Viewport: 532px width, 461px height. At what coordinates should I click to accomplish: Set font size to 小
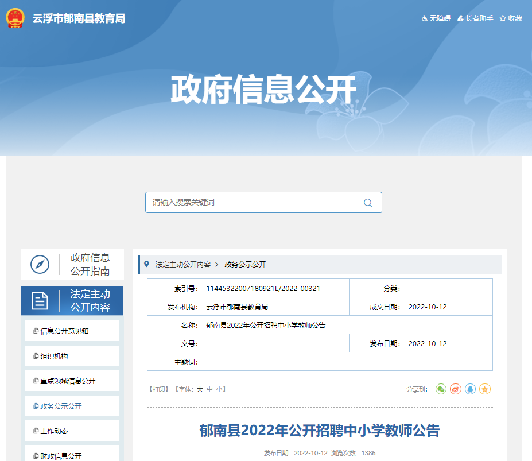click(219, 389)
